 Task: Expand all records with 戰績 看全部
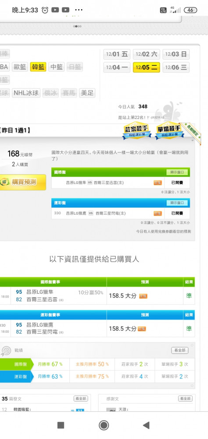(x=180, y=350)
